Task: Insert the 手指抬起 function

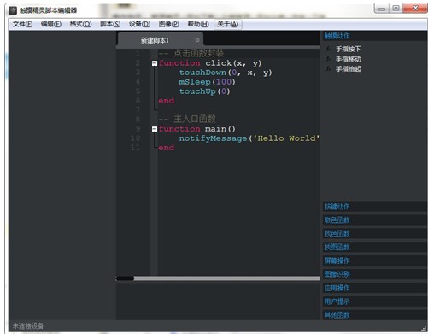Action: coord(348,69)
